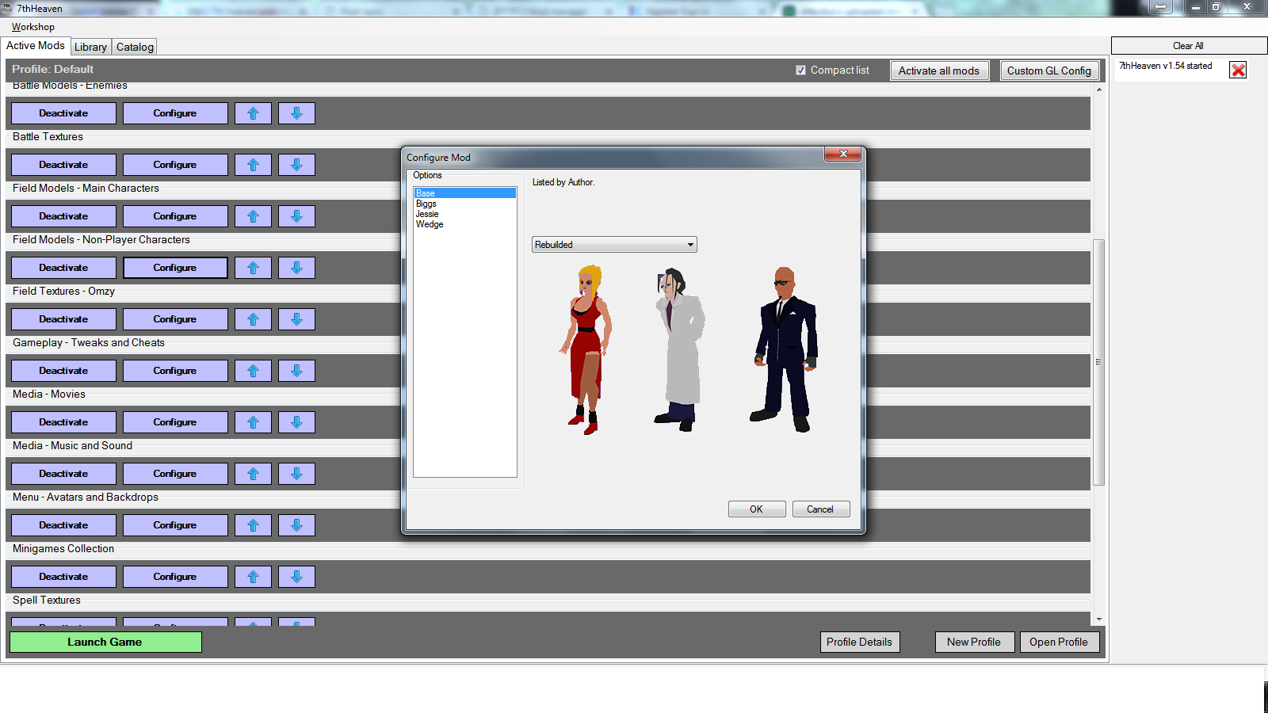
Task: Deactivate the Field Textures - Omzy mod
Action: tap(63, 319)
